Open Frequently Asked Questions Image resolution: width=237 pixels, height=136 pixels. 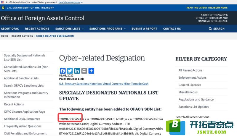coord(27,126)
